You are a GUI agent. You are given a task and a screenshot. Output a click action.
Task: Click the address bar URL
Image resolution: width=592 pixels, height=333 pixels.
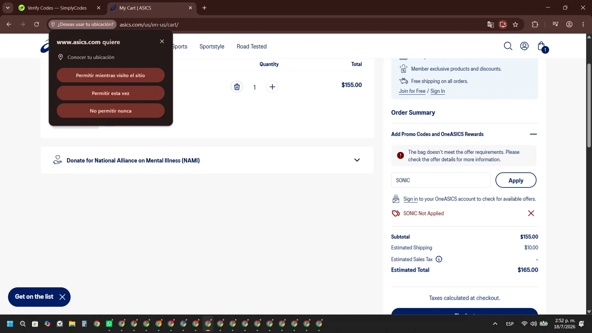pyautogui.click(x=149, y=24)
